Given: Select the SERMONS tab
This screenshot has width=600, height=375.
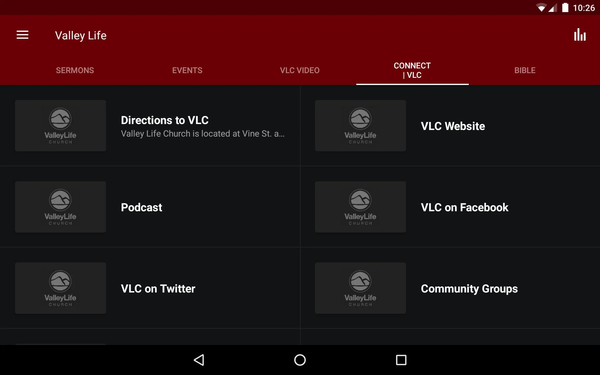Looking at the screenshot, I should pos(75,70).
